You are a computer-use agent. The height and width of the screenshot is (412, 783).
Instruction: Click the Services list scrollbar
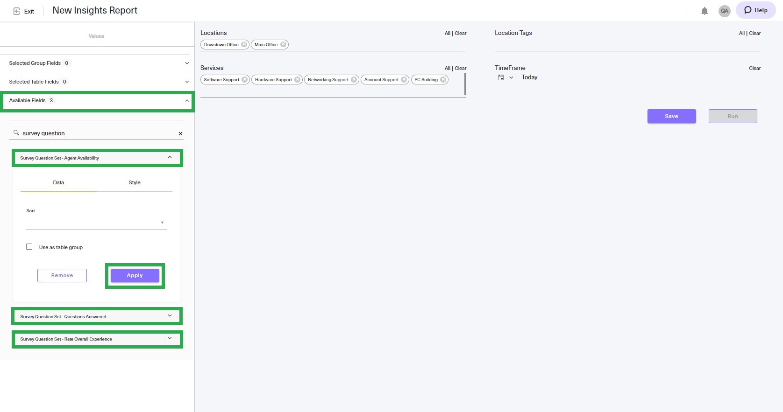[x=465, y=84]
